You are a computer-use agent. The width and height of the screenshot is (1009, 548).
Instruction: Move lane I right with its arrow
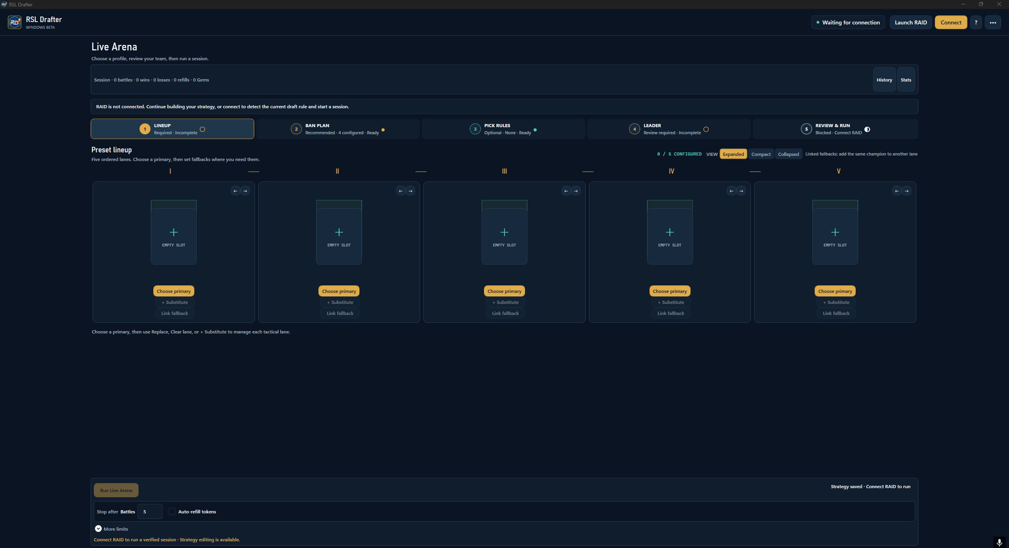(245, 191)
